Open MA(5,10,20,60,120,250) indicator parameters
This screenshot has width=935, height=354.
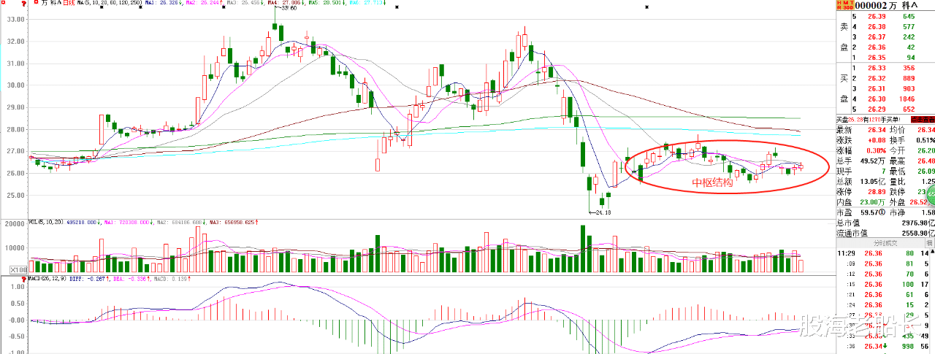coord(109,4)
